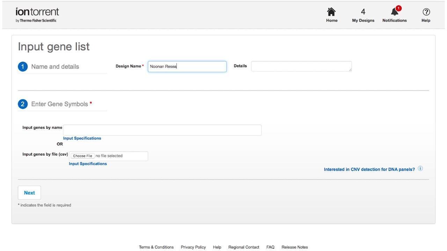Click the Next button
The height and width of the screenshot is (251, 447).
[x=29, y=193]
